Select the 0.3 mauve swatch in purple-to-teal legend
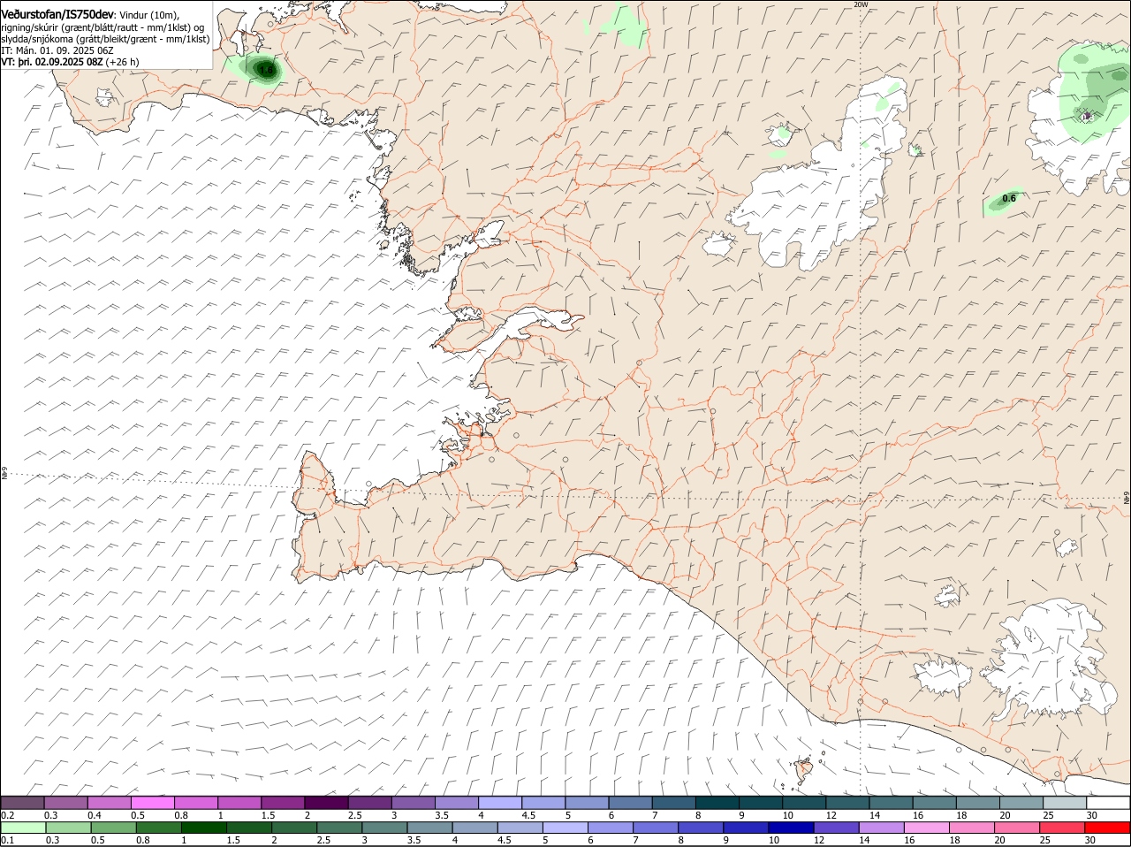 66,802
